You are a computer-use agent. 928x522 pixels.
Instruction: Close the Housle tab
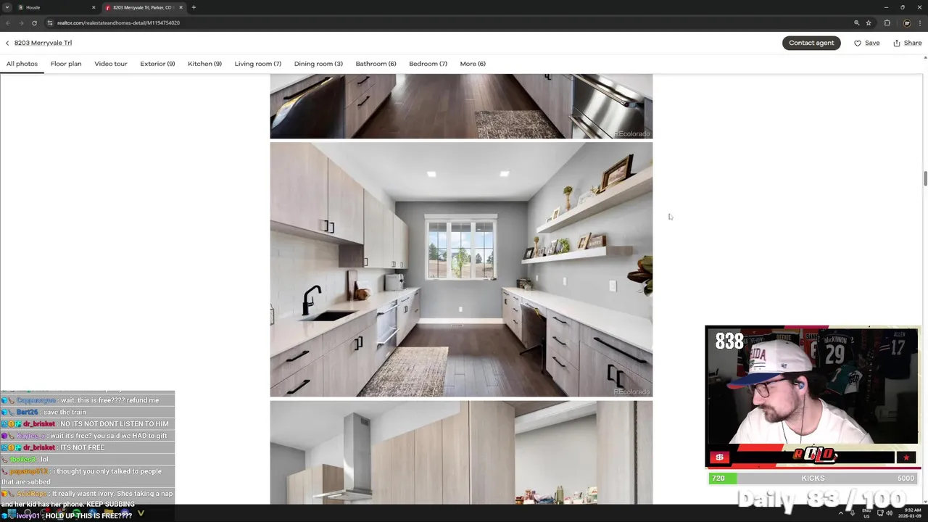coord(94,7)
